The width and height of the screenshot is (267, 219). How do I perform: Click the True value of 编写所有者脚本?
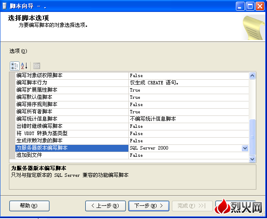(x=189, y=112)
